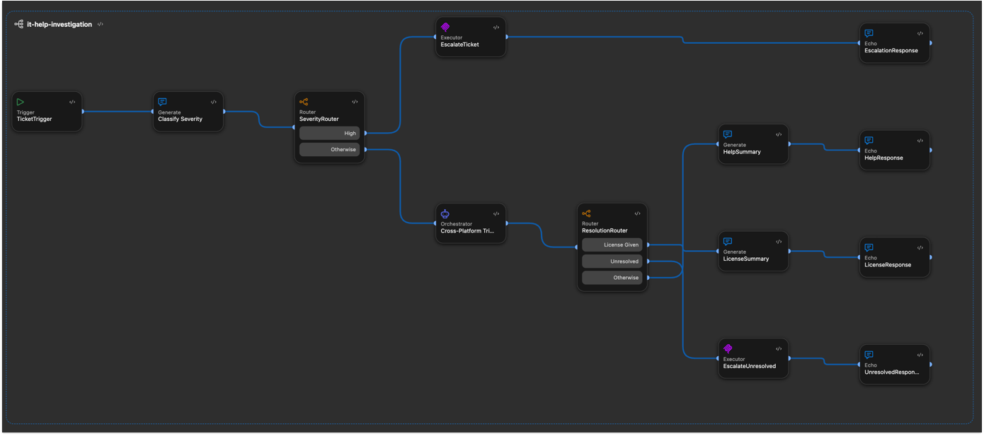The height and width of the screenshot is (436, 984).
Task: Click the LicenseSummary node name
Action: 745,259
